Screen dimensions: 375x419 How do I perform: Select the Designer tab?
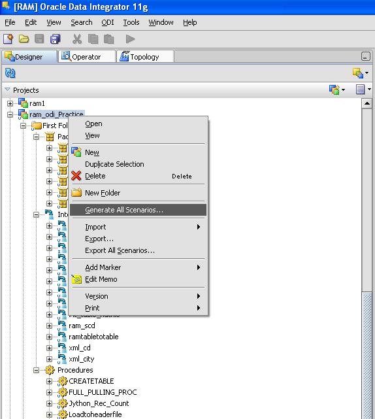29,57
